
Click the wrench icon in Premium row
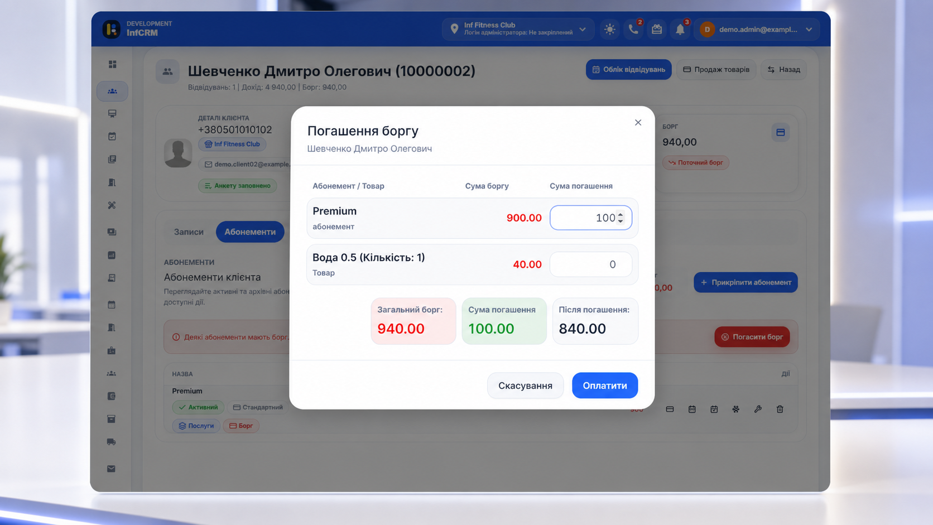tap(758, 409)
